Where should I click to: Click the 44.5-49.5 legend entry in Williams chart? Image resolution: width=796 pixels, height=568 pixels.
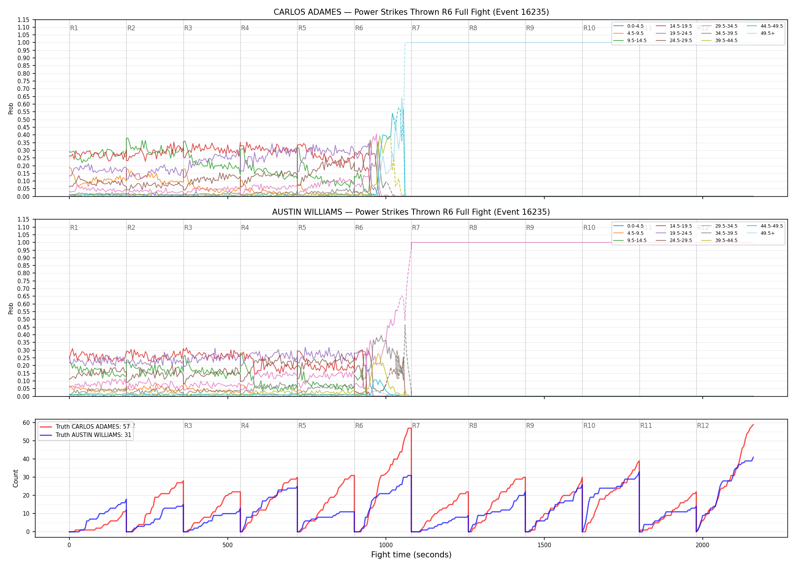pyautogui.click(x=765, y=226)
